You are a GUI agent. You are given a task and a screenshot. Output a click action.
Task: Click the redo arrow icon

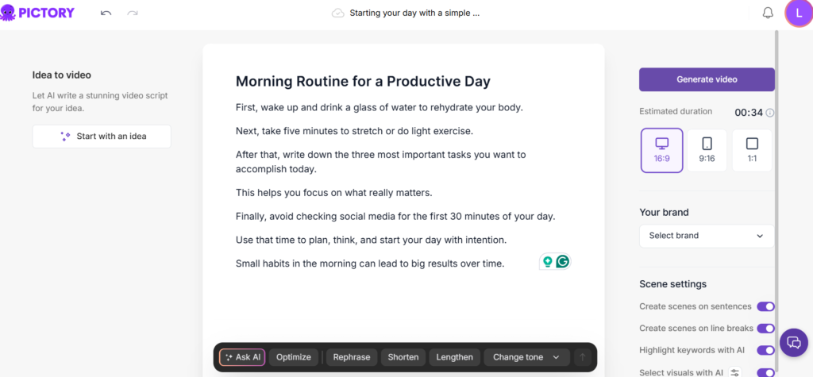133,13
